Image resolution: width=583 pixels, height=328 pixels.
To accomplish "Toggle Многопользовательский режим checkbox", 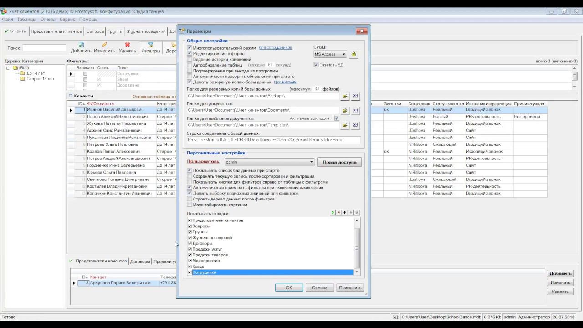I will 189,48.
